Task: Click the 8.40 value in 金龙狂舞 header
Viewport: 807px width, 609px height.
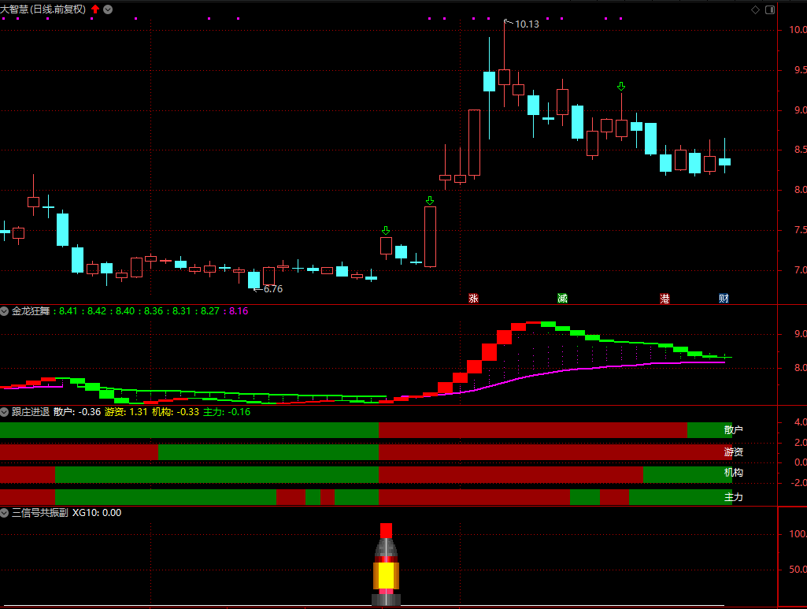Action: click(x=125, y=311)
